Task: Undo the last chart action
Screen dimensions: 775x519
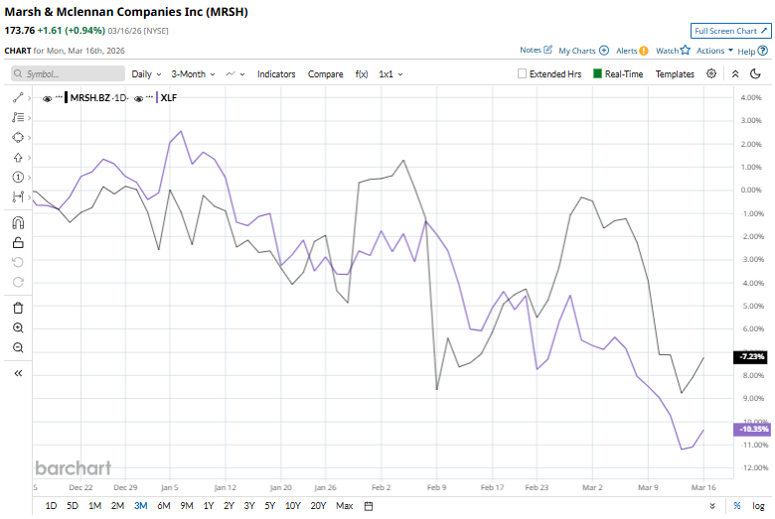Action: (x=18, y=262)
